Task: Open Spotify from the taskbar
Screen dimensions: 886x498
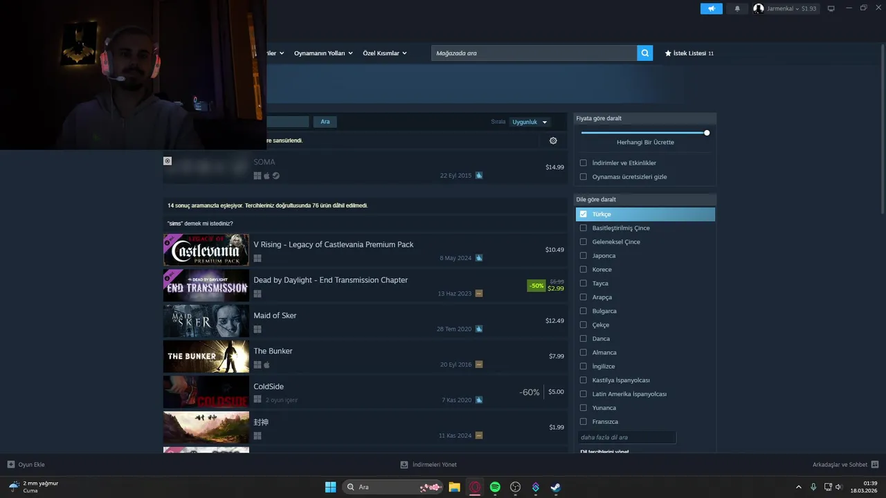Action: pos(495,487)
